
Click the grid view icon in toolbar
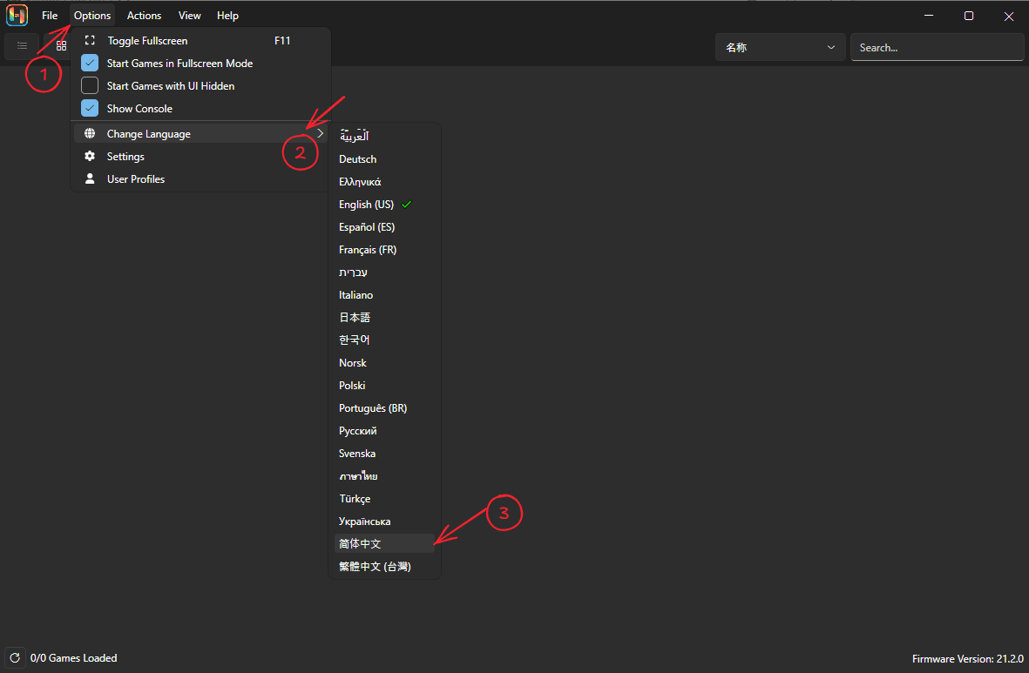point(61,46)
